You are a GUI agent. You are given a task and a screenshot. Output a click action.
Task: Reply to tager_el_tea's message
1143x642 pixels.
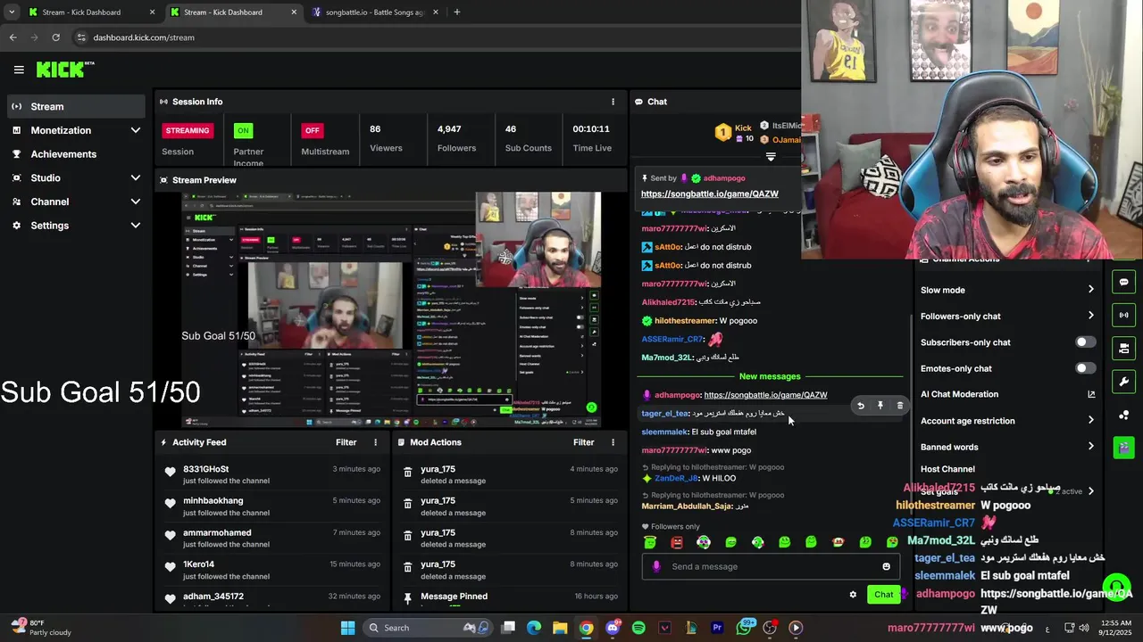[x=861, y=406]
